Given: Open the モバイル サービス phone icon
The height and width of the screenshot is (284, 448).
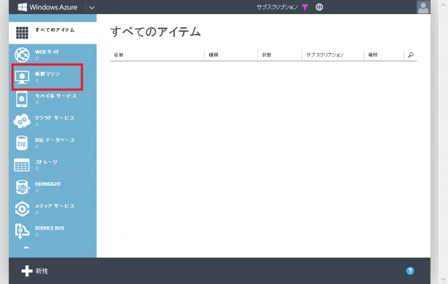Looking at the screenshot, I should click(x=22, y=99).
